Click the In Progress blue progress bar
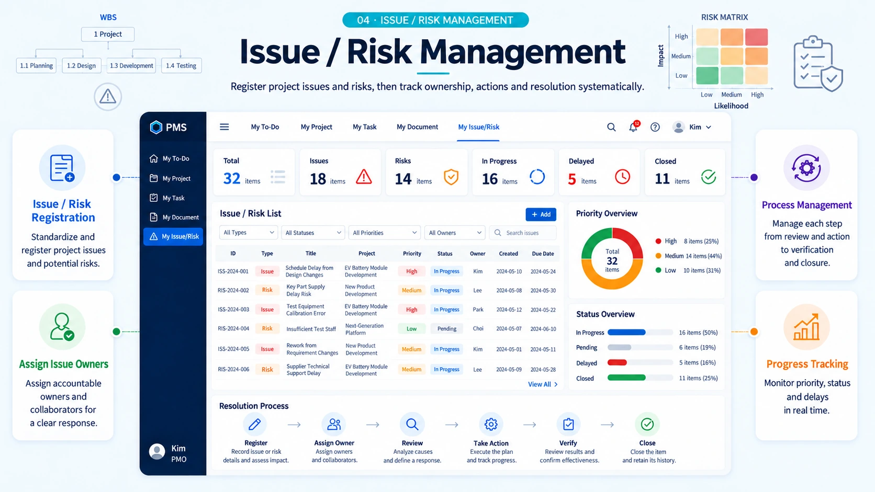Viewport: 875px width, 492px height. [626, 333]
